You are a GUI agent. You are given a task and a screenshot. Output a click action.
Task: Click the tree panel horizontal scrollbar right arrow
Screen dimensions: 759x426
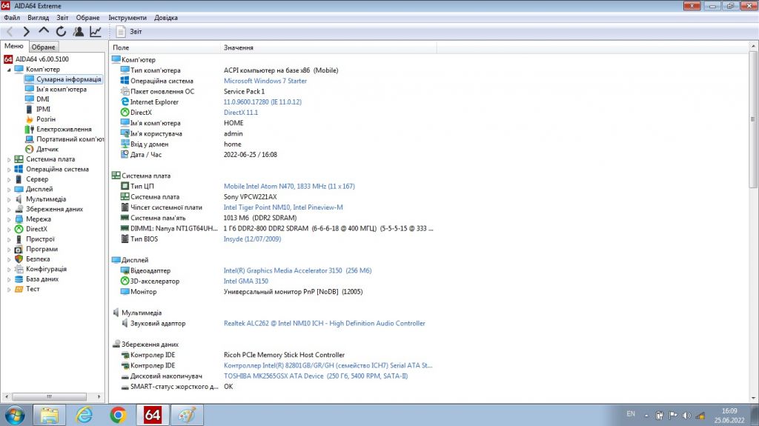pyautogui.click(x=99, y=396)
